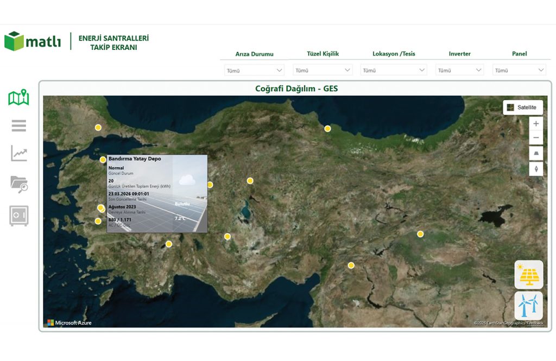Expand the Panel filter dropdown

click(519, 70)
